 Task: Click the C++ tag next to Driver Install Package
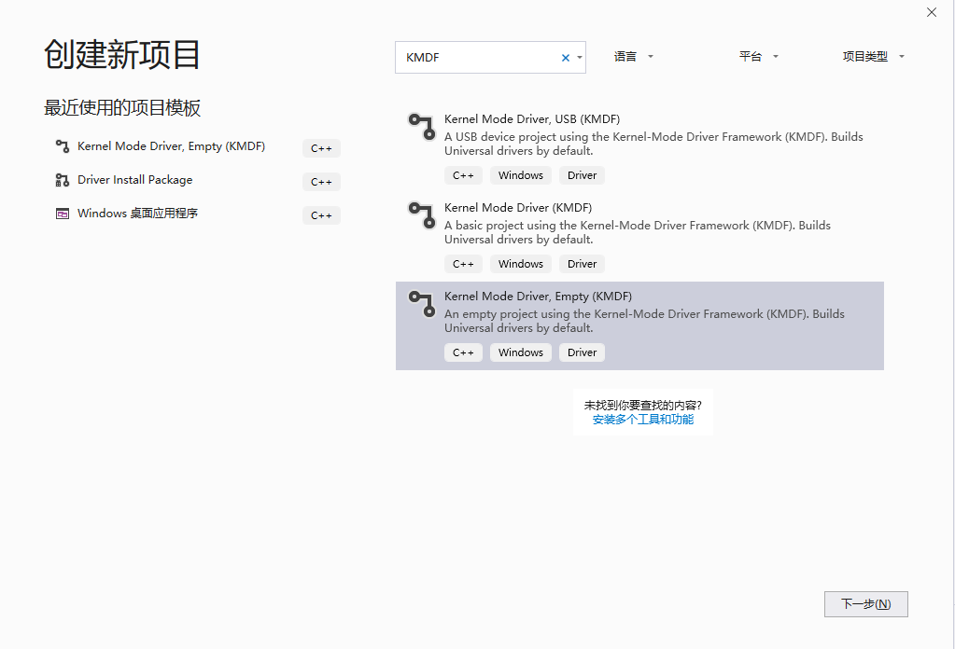coord(320,181)
